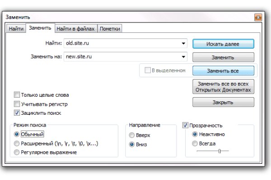
Task: Expand the Заменить на history dropdown
Action: [x=184, y=57]
